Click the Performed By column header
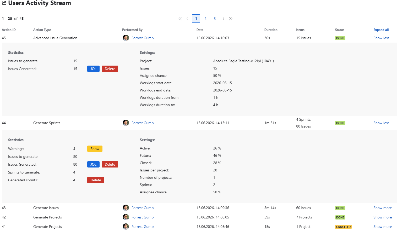 [x=132, y=30]
